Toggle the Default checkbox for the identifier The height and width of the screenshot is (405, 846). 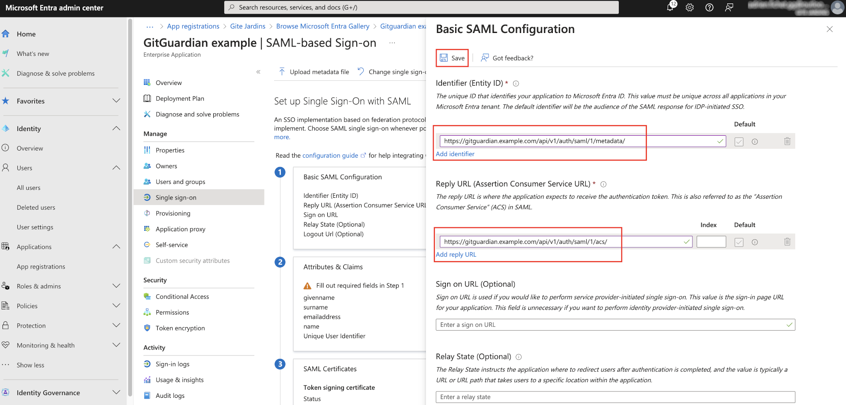[739, 142]
